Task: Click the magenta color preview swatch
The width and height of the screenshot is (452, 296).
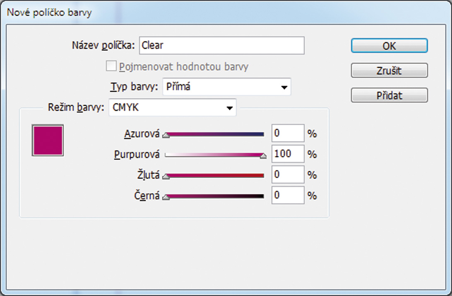Action: coord(48,141)
